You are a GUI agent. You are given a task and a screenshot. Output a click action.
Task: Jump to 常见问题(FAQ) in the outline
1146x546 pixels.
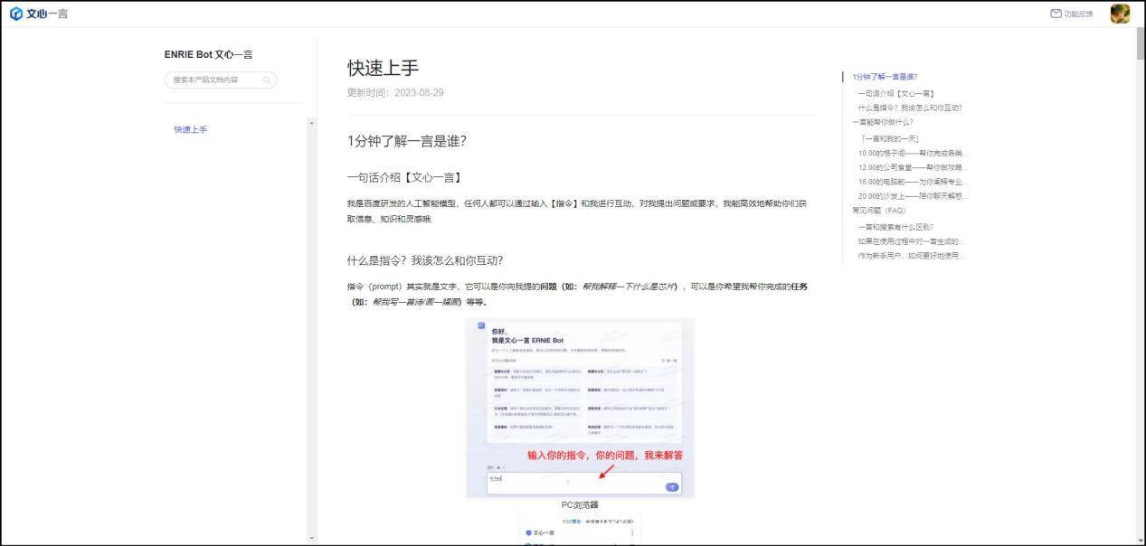click(x=879, y=211)
